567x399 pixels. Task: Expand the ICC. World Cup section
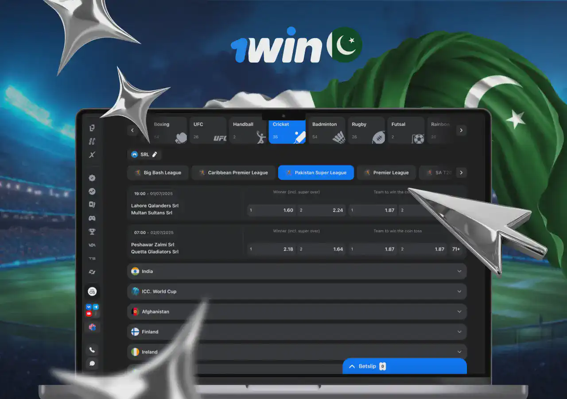tap(297, 291)
